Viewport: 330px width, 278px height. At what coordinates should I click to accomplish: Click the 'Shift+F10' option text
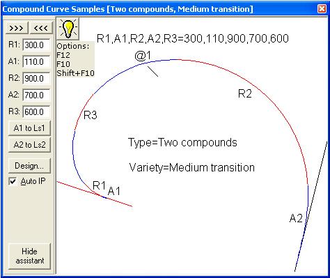[x=75, y=73]
